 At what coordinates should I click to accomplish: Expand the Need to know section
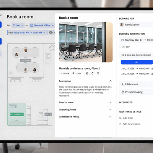(111, 103)
